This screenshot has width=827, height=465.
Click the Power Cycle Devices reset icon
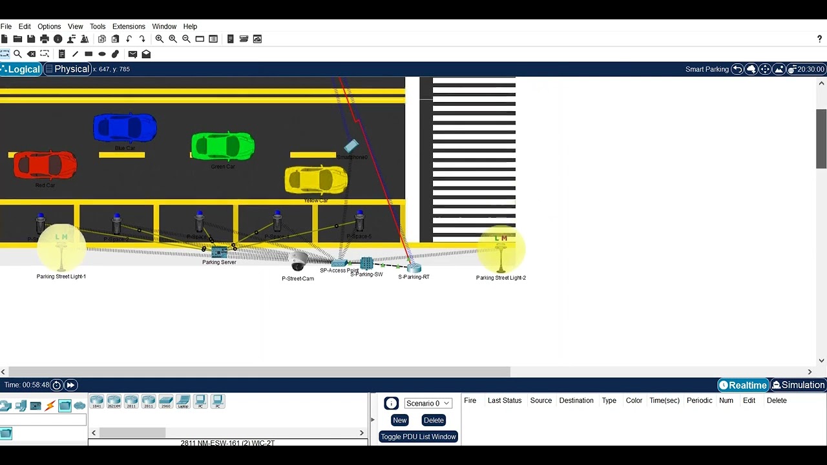[57, 385]
